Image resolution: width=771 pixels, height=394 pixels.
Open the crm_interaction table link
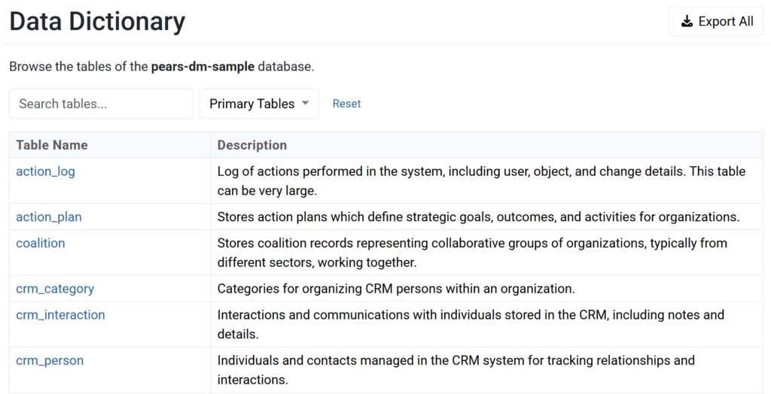(x=60, y=315)
